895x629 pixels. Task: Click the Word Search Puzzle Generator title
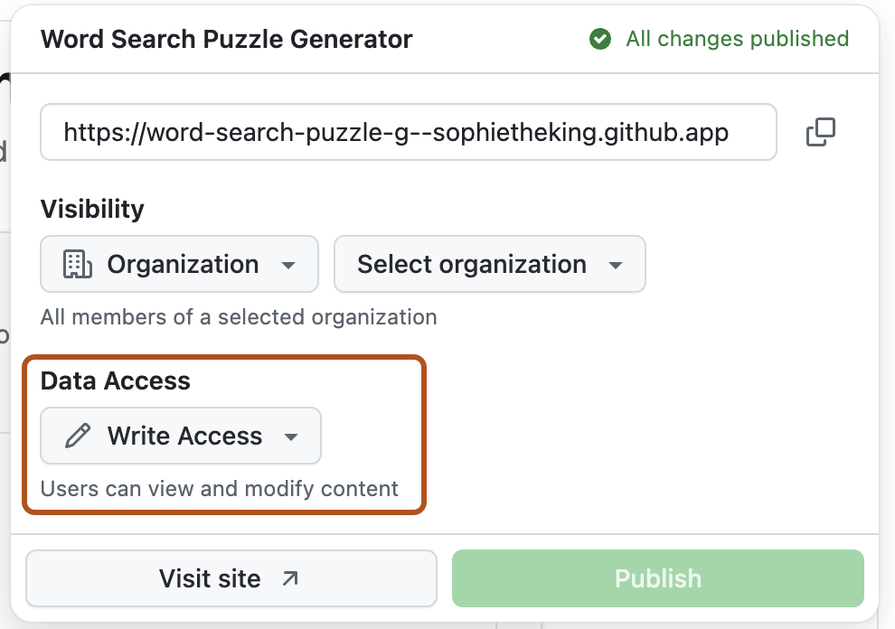coord(225,39)
